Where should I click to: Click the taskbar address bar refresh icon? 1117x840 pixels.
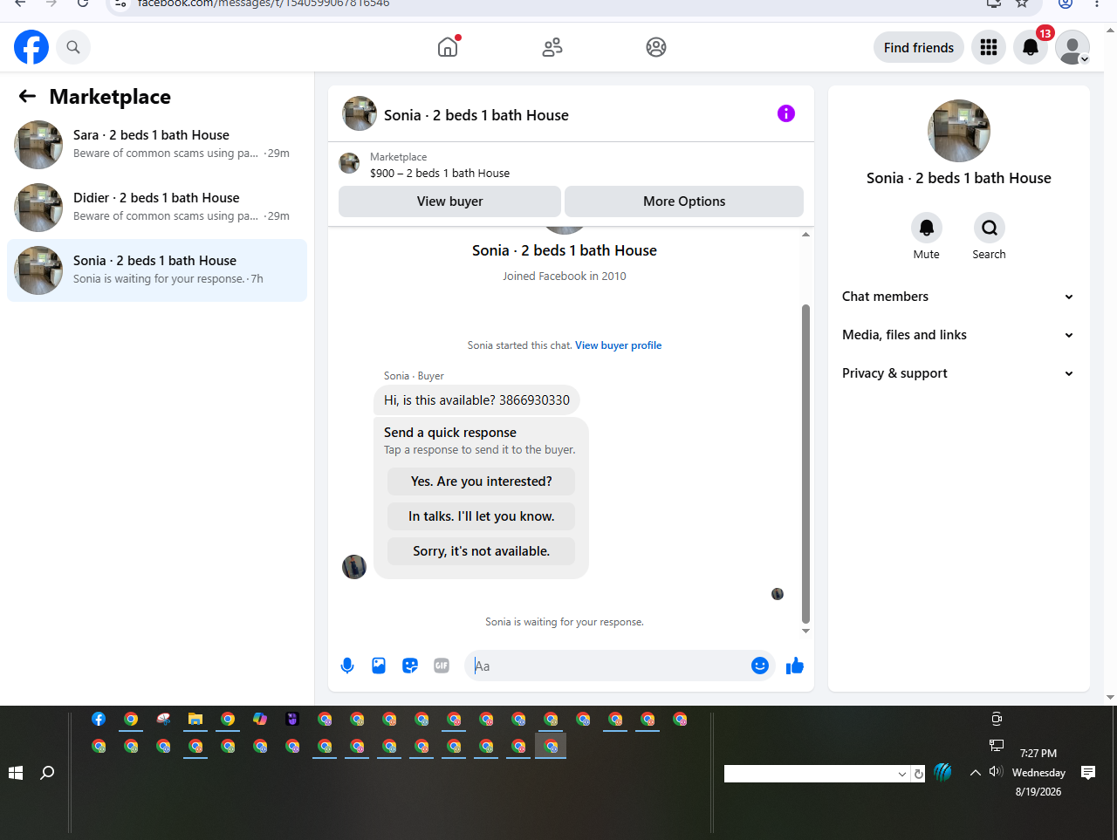click(x=918, y=774)
